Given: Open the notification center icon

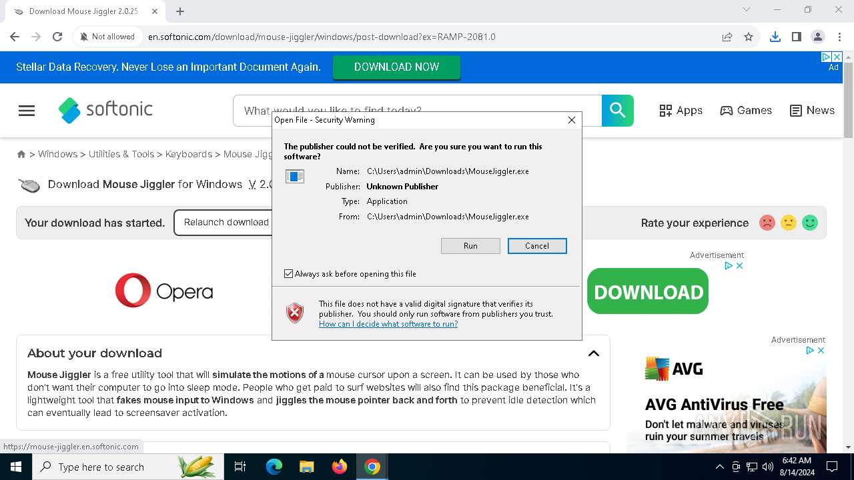Looking at the screenshot, I should (832, 467).
